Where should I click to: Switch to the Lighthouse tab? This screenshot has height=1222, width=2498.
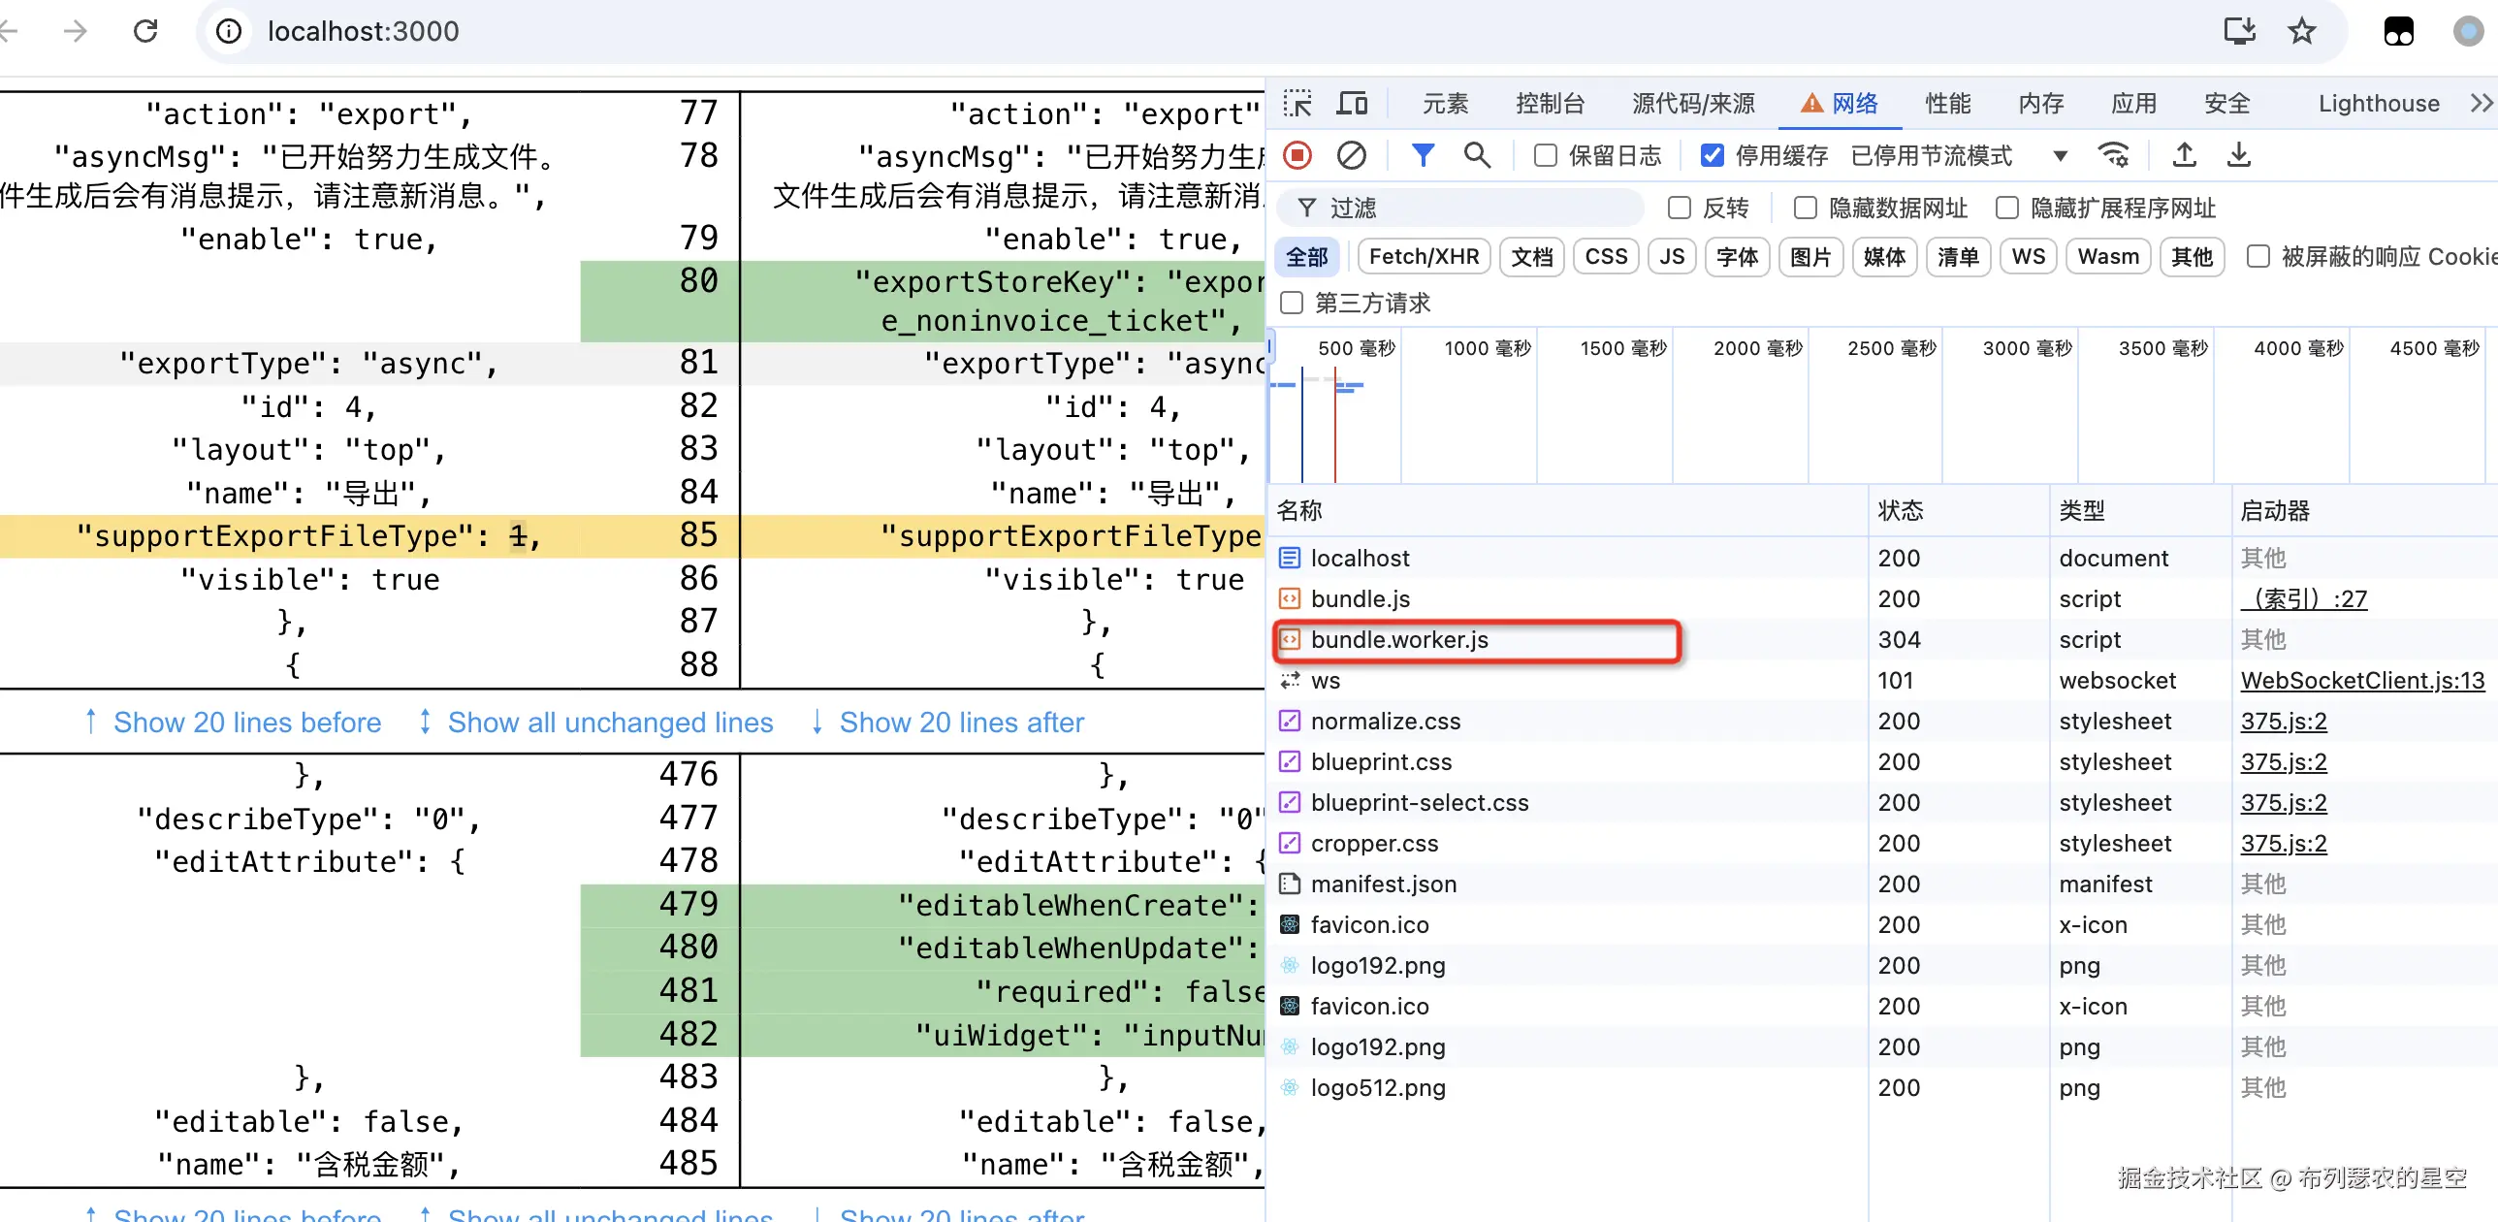[x=2378, y=104]
